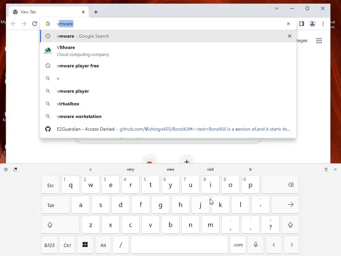Select the 'vmware workstation' suggestion

click(x=168, y=116)
